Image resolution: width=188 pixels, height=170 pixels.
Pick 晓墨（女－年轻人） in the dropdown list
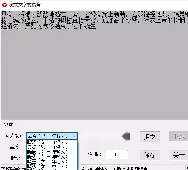(x=52, y=161)
